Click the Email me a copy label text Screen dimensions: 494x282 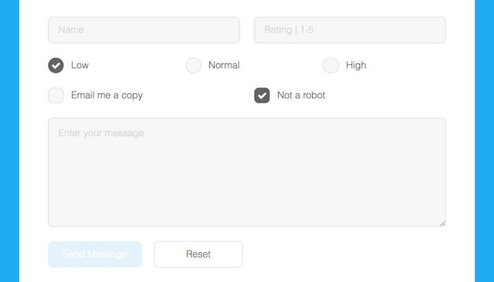click(107, 96)
